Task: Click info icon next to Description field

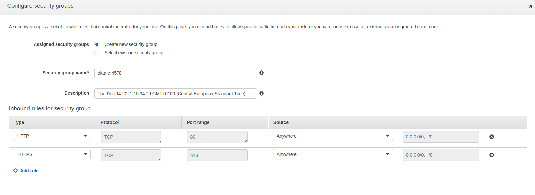Action: click(x=262, y=93)
